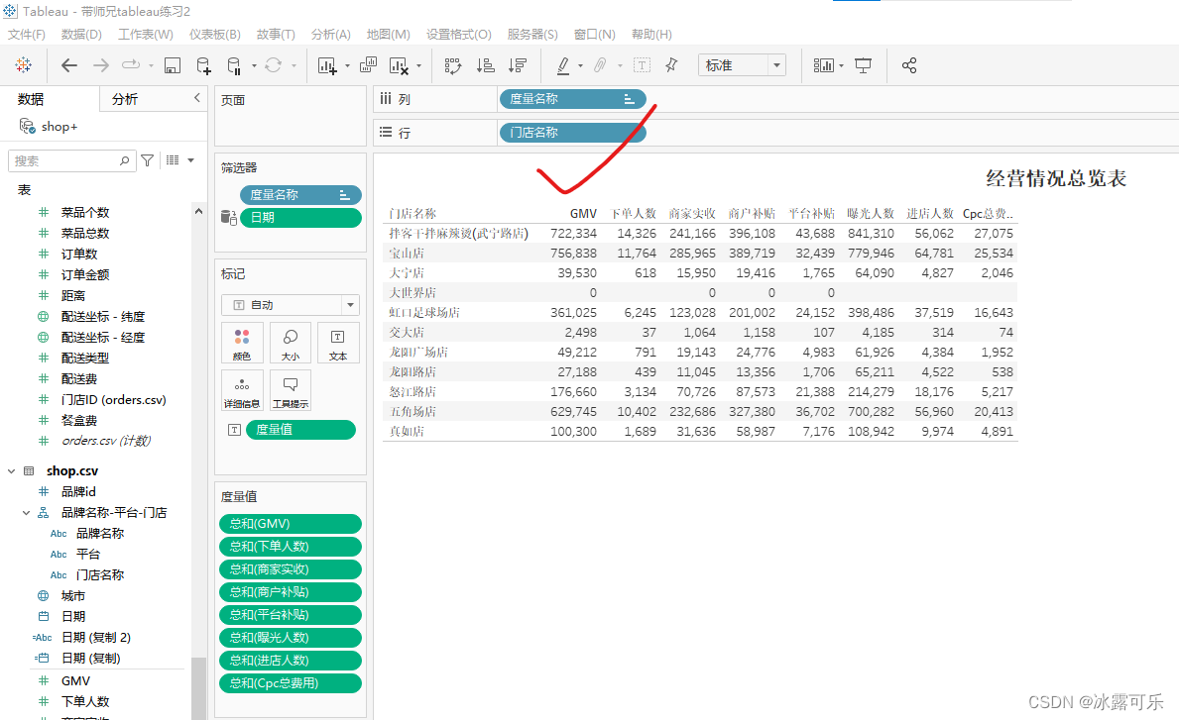Add a new data source
This screenshot has height=720, width=1179.
[x=203, y=66]
